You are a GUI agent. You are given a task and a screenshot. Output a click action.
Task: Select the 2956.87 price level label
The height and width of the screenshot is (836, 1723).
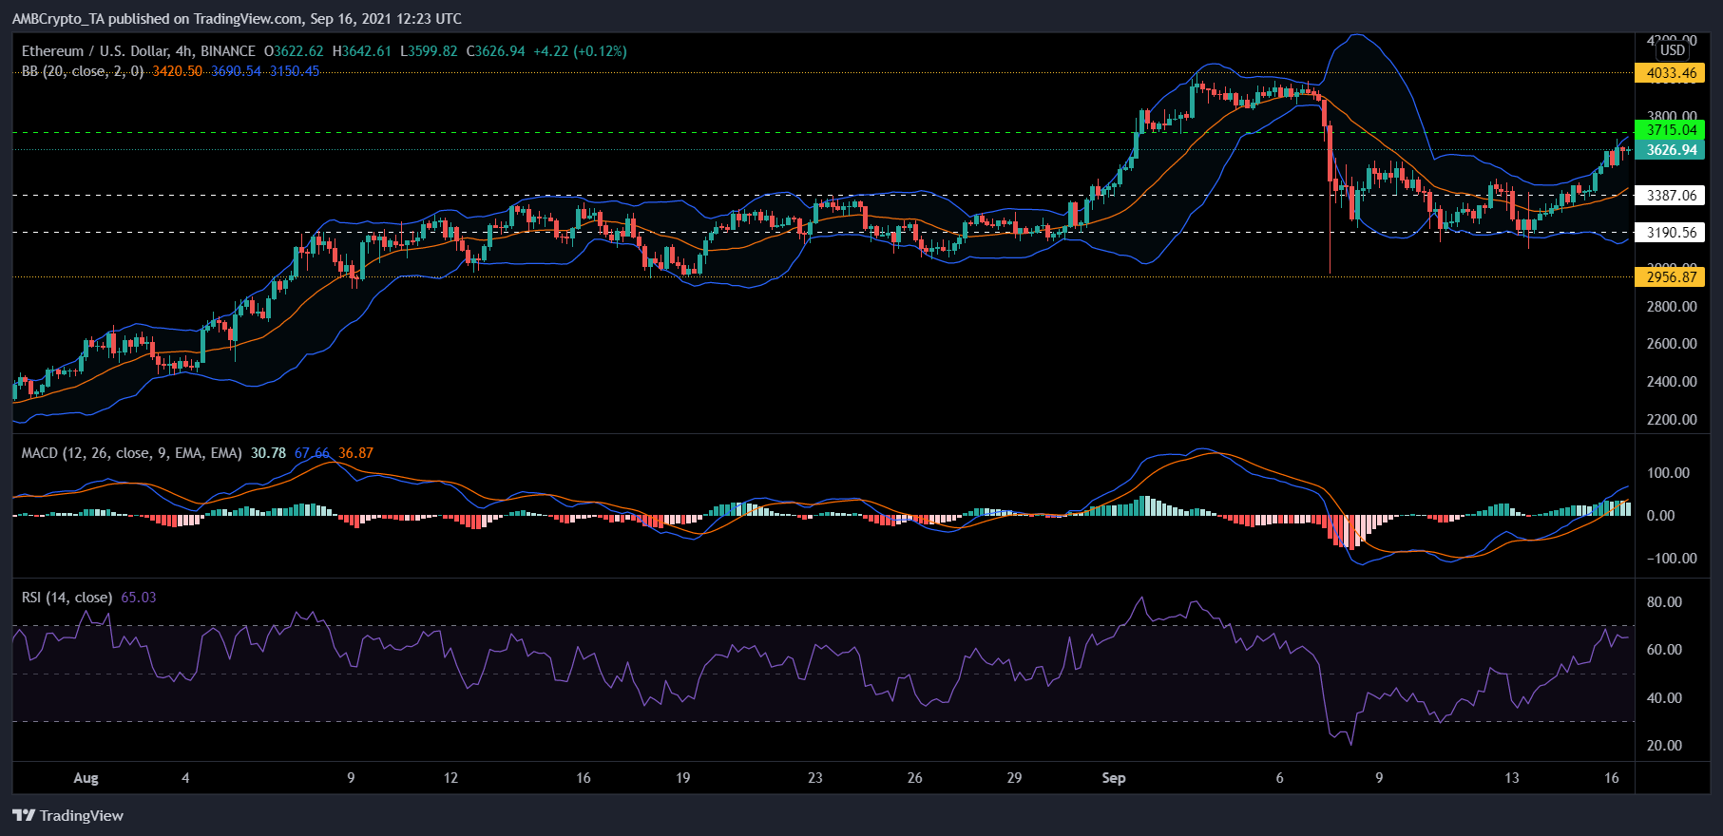[x=1670, y=277]
